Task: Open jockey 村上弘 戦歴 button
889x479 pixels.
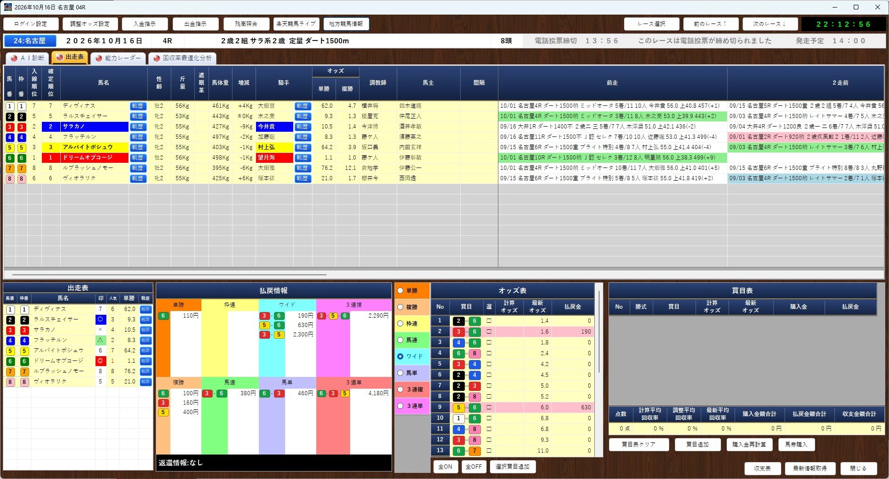Action: tap(302, 147)
